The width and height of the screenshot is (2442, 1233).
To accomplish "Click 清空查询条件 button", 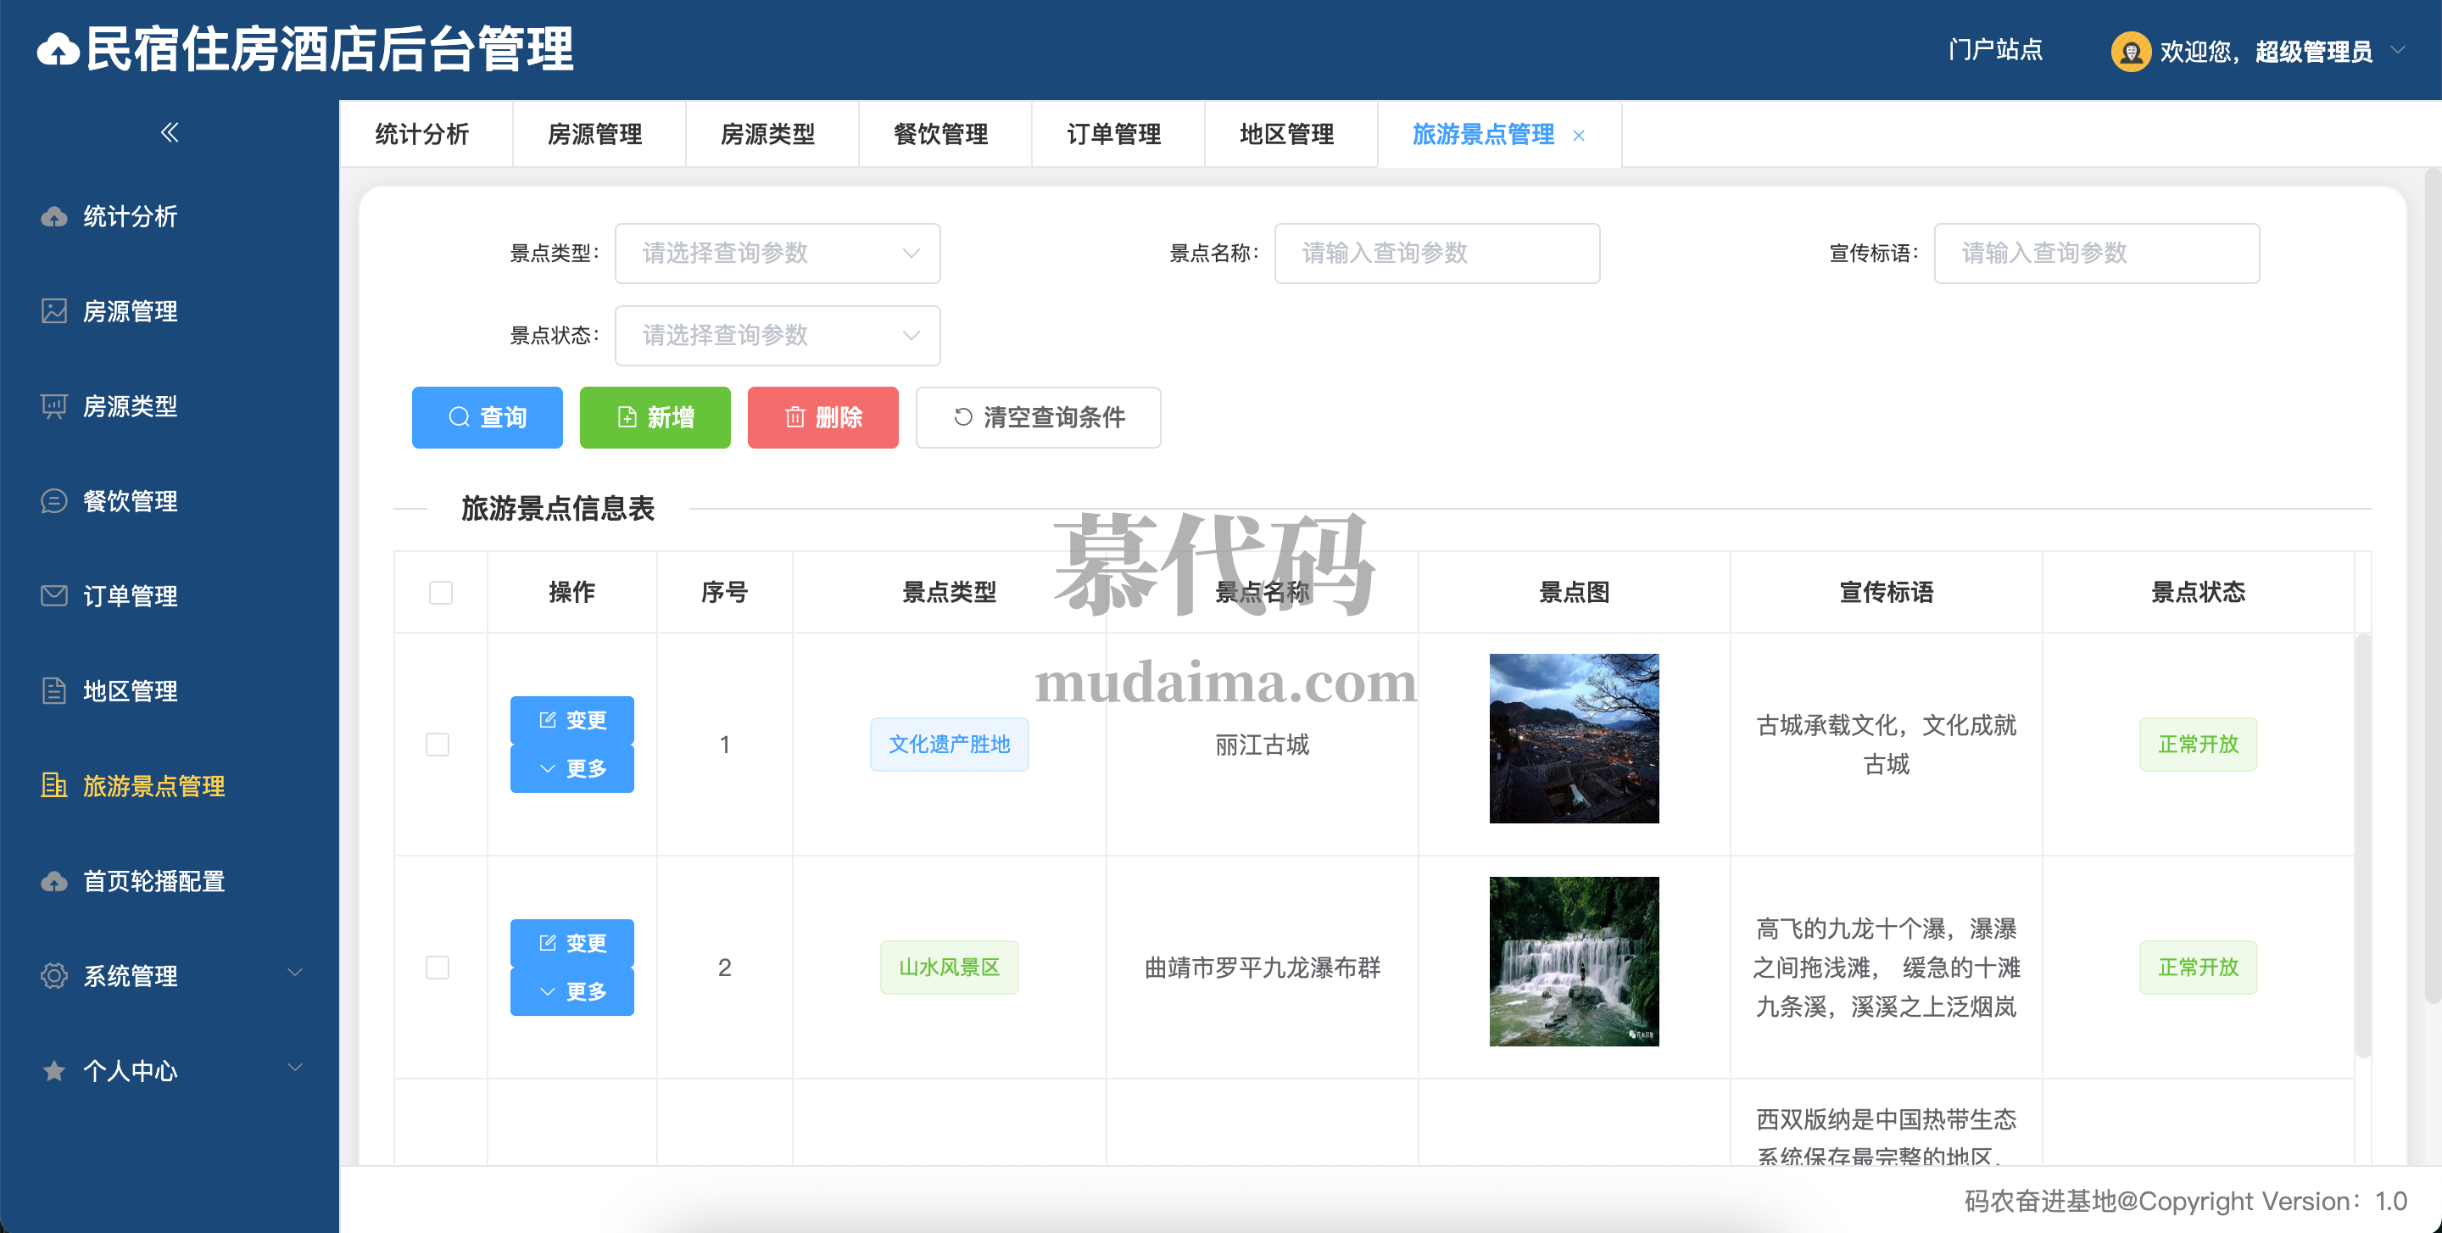I will pyautogui.click(x=1038, y=417).
